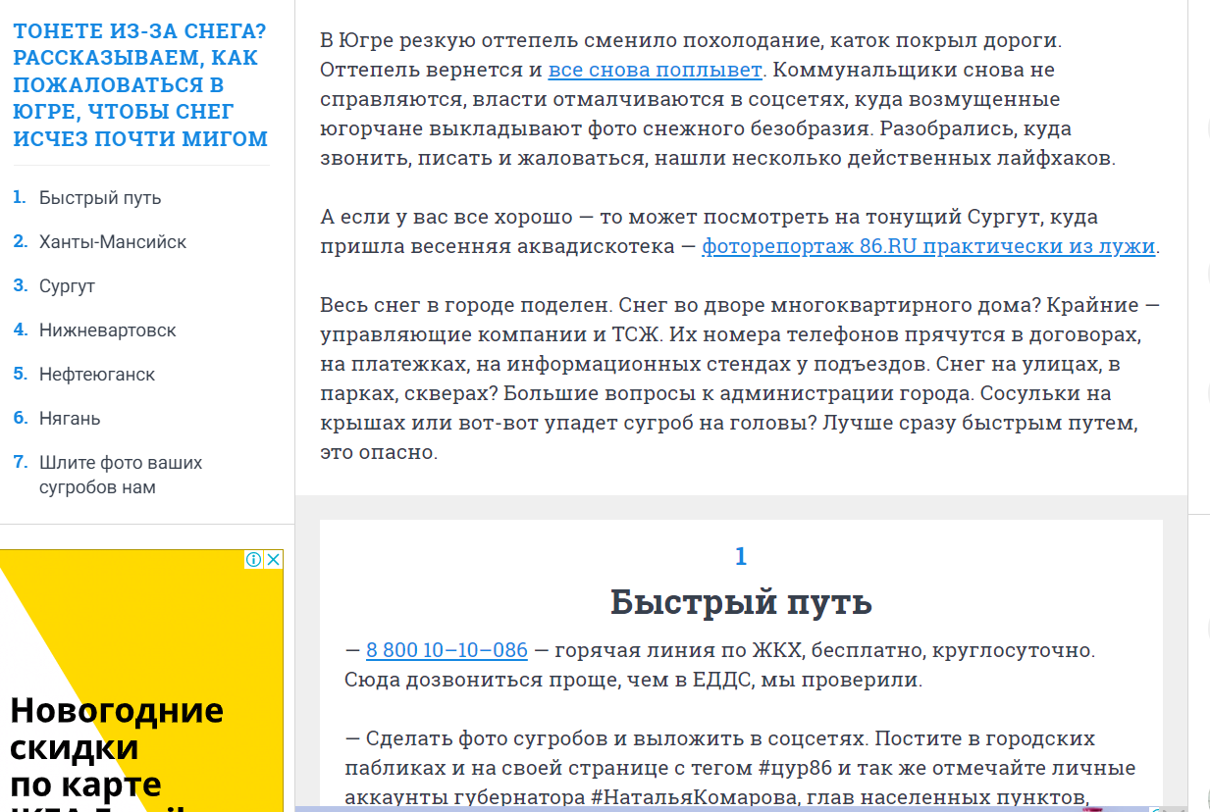Click the 'Новогодние скидки' ad banner text
The width and height of the screenshot is (1210, 812).
coord(116,729)
